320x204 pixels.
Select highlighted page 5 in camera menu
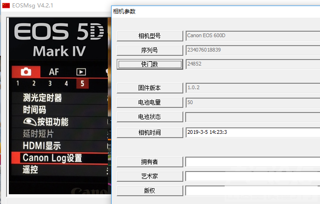pos(82,84)
